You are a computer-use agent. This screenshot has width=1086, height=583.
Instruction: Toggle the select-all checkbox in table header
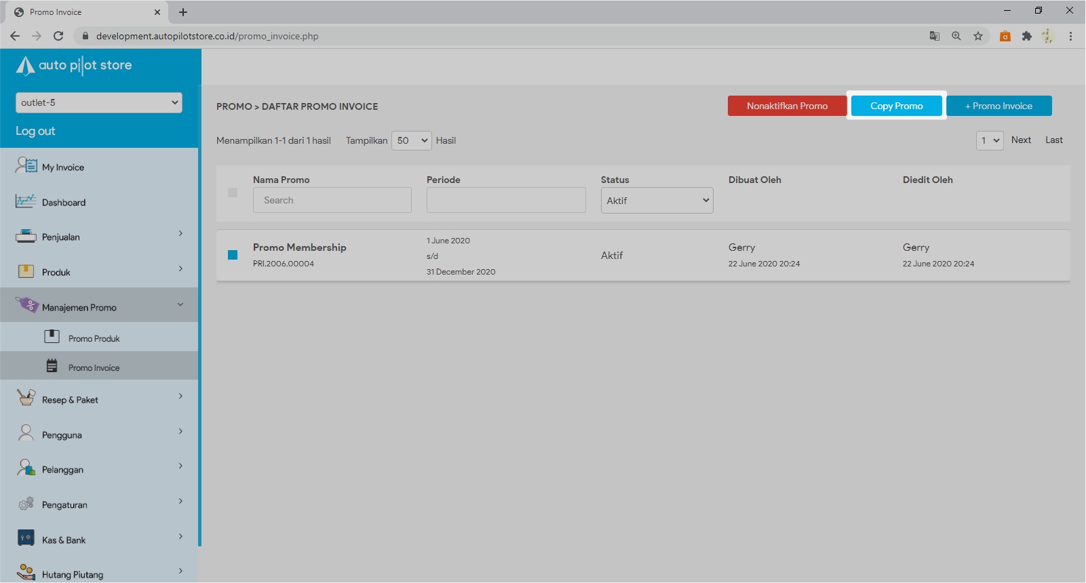click(233, 193)
